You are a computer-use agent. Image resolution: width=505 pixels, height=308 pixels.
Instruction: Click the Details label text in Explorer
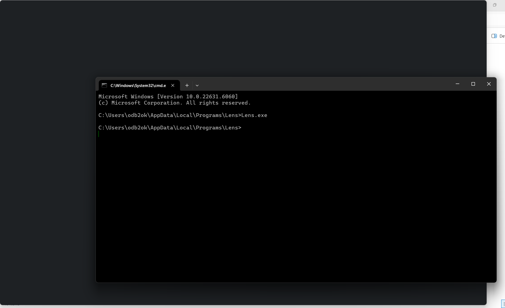click(502, 36)
